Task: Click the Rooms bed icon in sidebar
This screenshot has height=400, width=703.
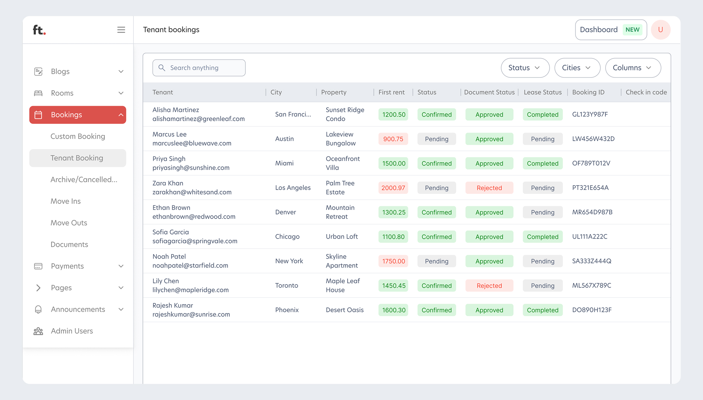Action: tap(38, 93)
